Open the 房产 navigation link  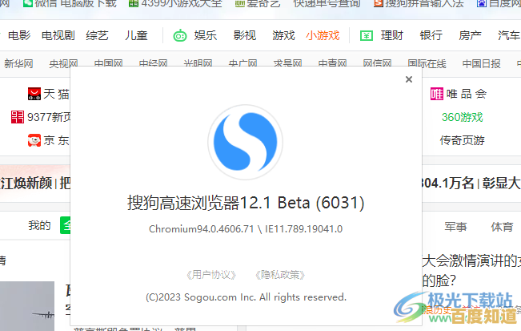[470, 35]
